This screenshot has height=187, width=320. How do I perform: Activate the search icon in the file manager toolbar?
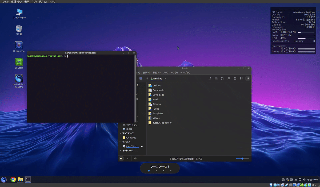(229, 78)
